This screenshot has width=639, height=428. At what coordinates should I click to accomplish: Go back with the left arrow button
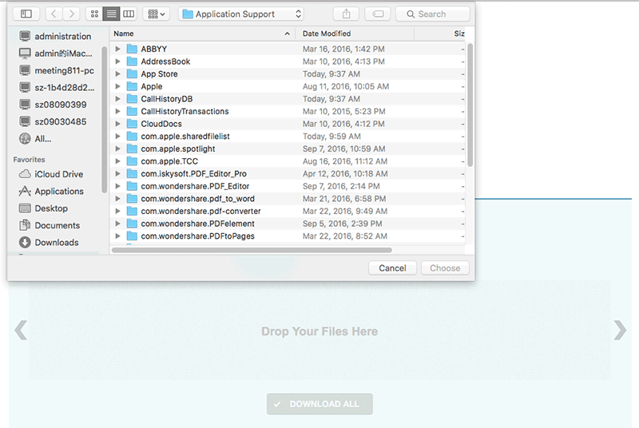click(54, 14)
